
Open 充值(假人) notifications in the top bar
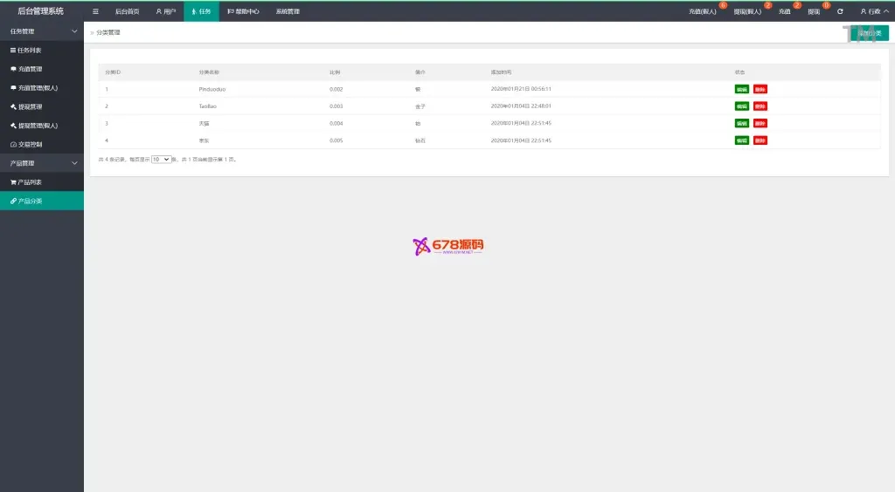click(x=703, y=12)
